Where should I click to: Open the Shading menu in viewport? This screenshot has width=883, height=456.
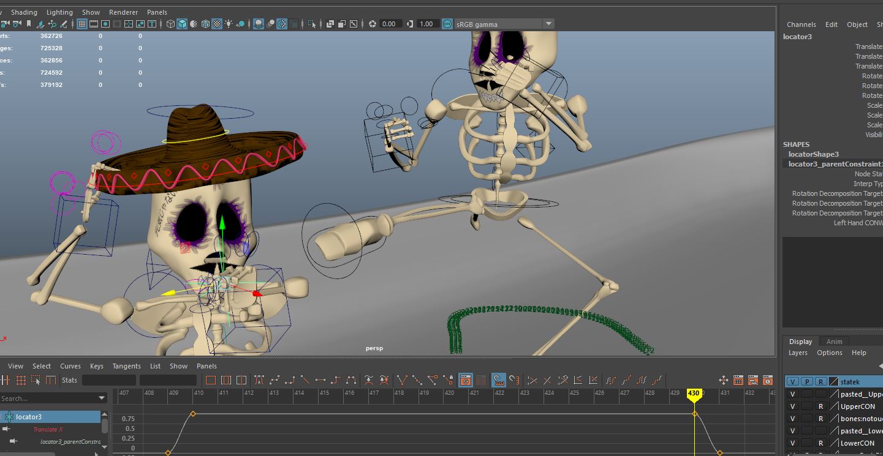pos(24,12)
